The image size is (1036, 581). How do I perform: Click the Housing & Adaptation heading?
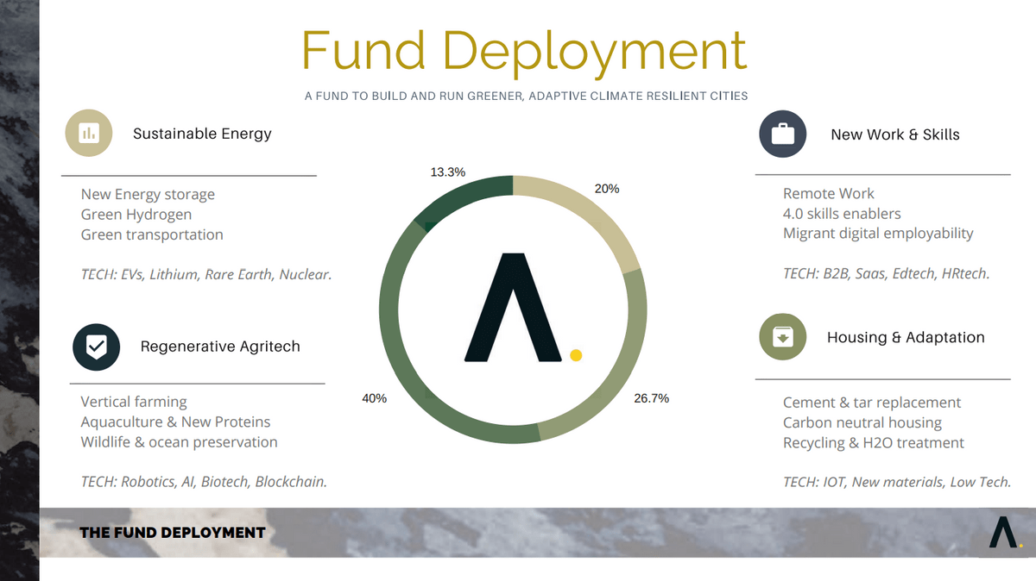[x=906, y=337]
